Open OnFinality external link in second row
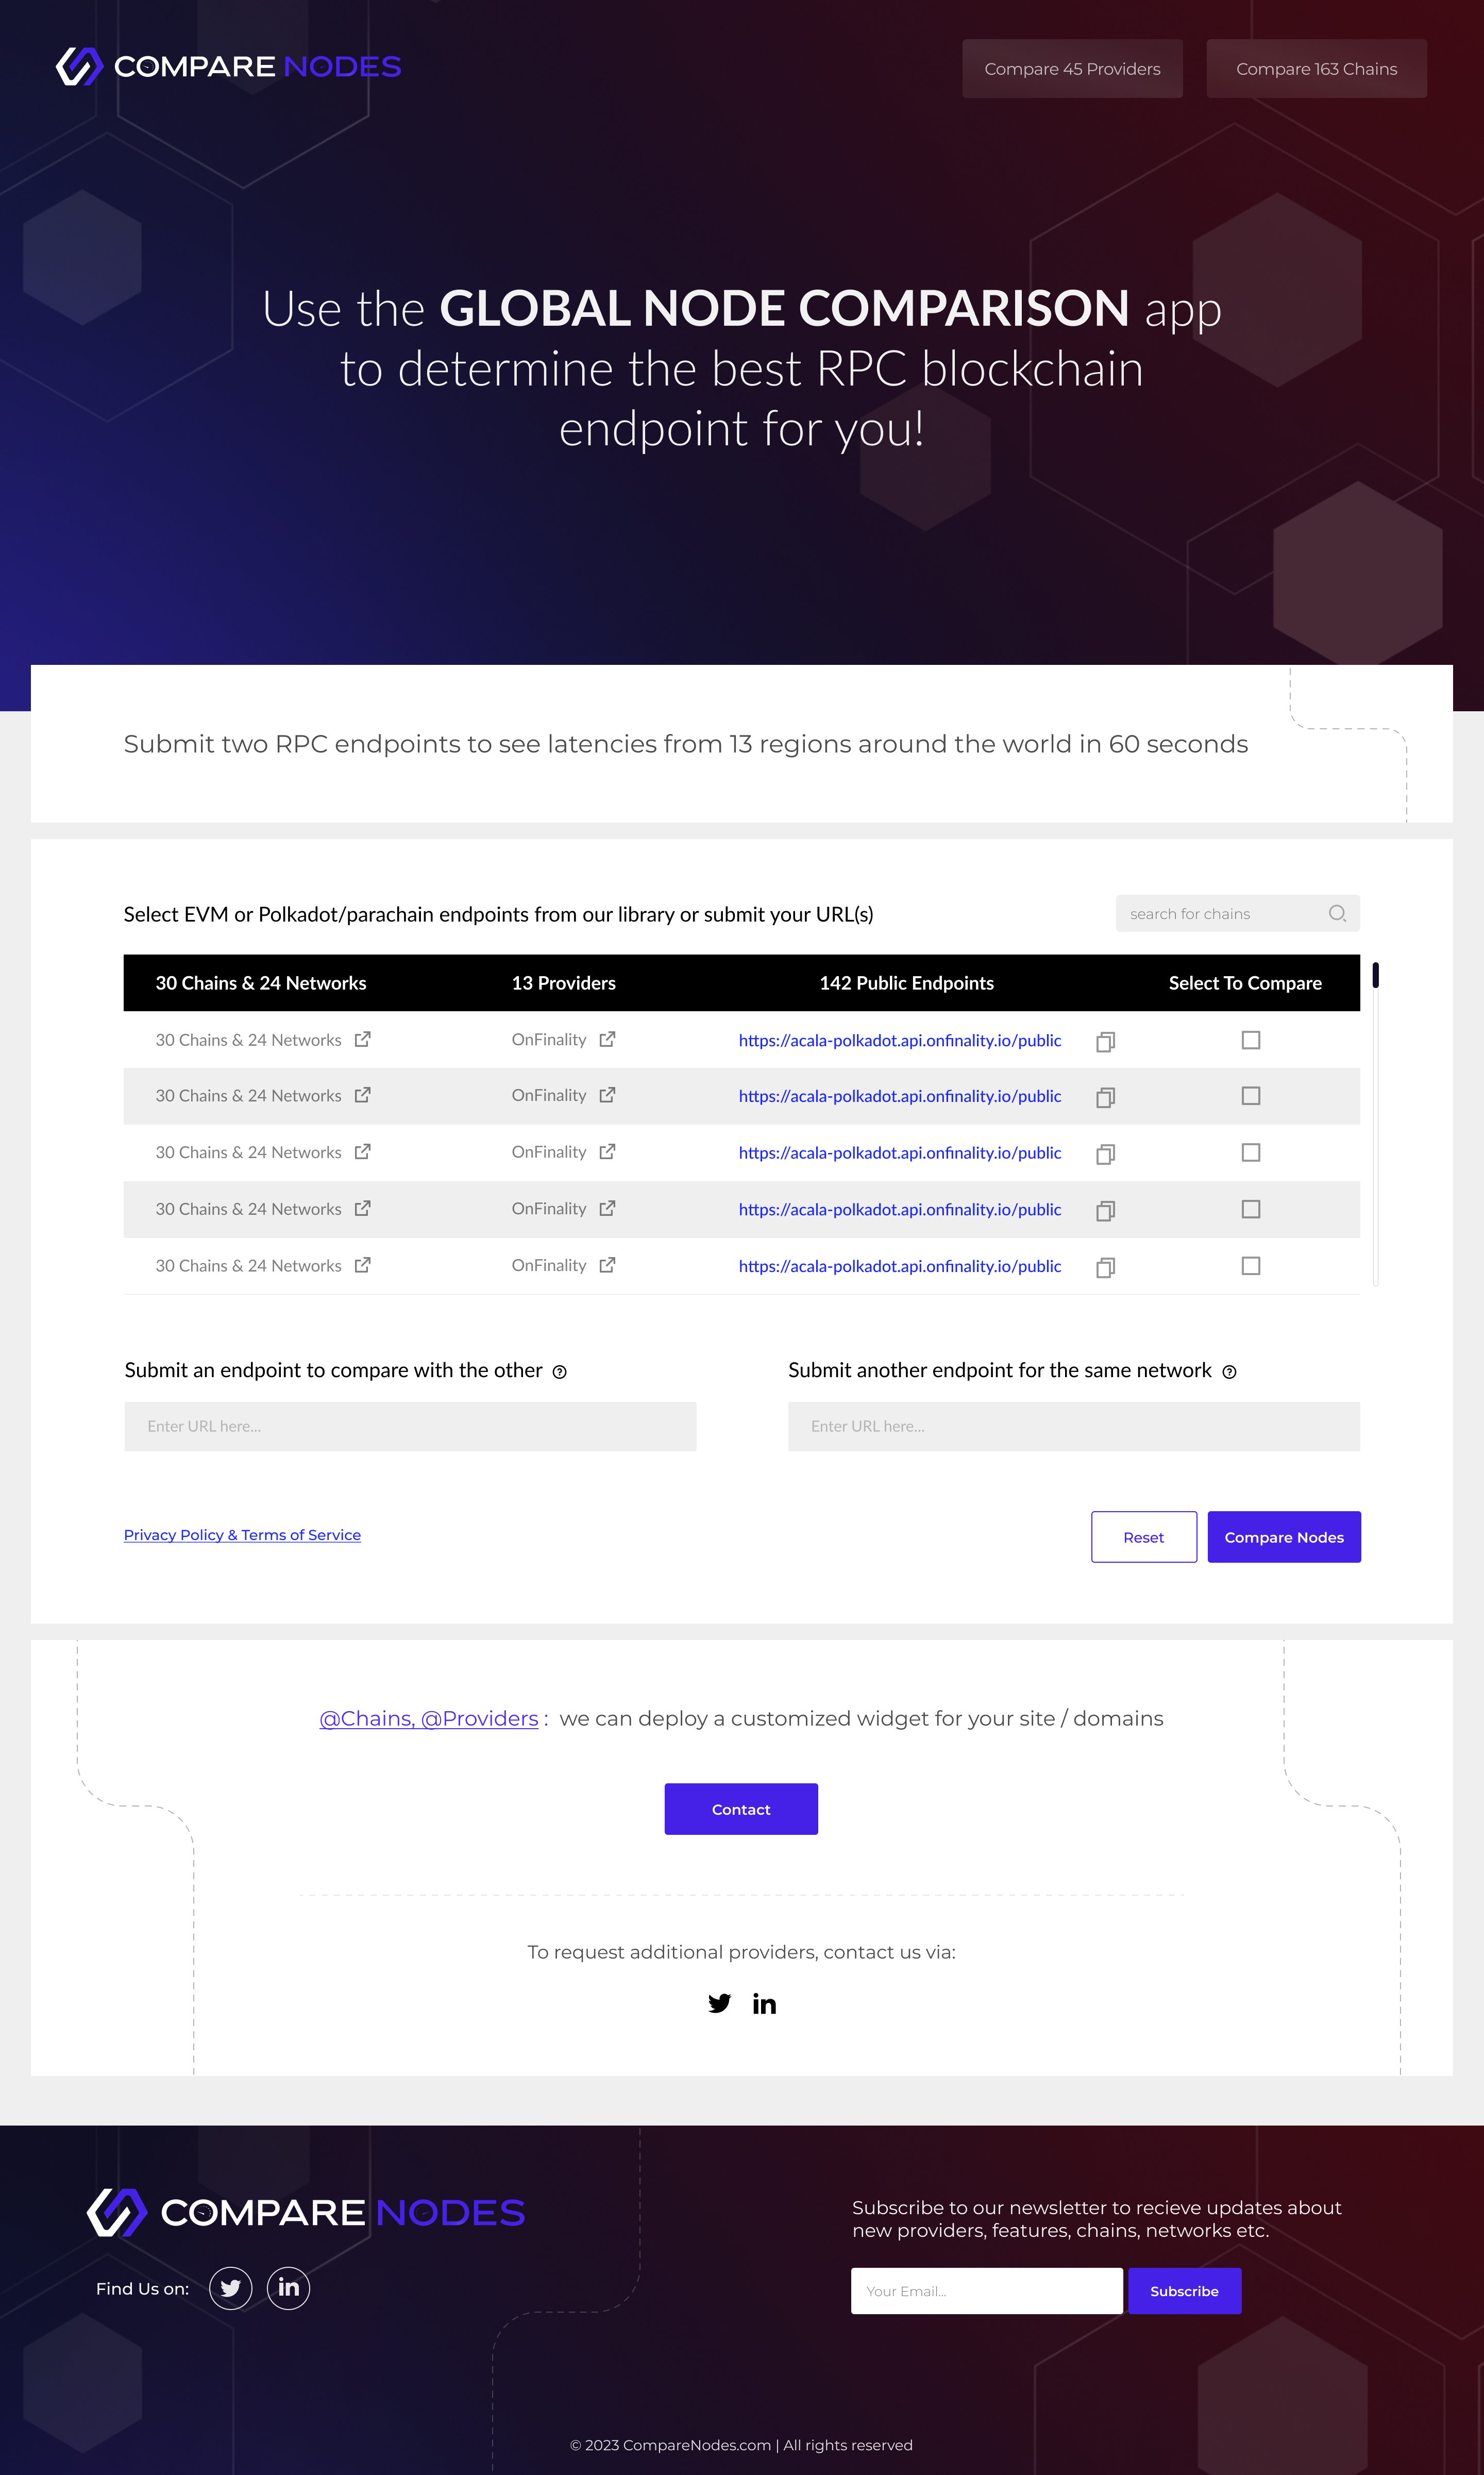The image size is (1484, 2475). pyautogui.click(x=607, y=1095)
